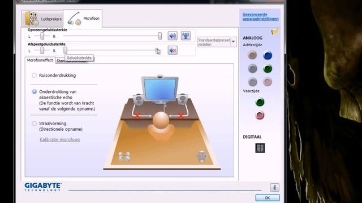Image resolution: width=362 pixels, height=203 pixels.
Task: Open the Standaardformaat sub-tab
Action: [72, 61]
